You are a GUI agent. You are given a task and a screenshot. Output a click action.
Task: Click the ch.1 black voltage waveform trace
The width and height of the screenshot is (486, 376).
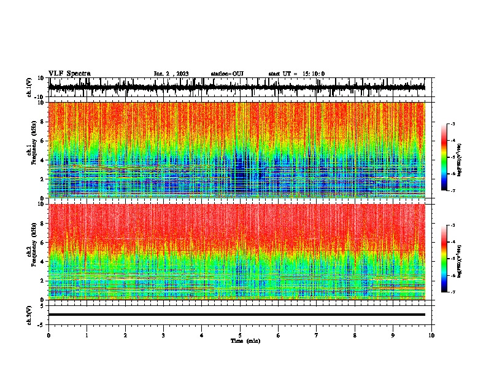236,87
